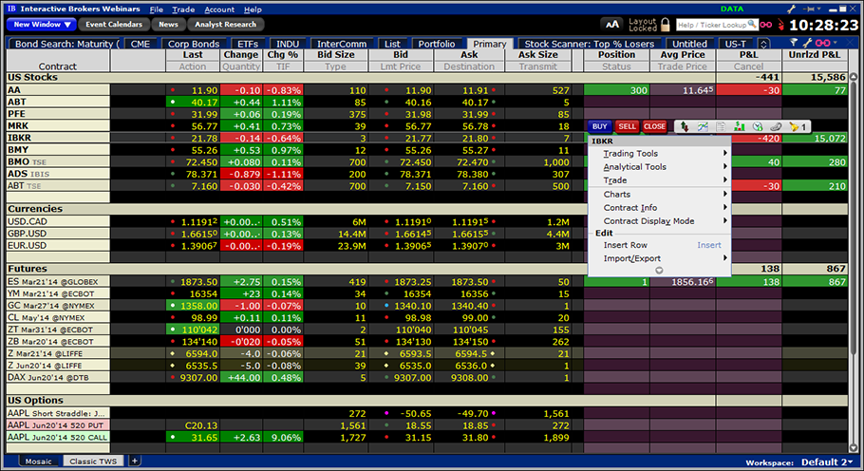Expand Contract Display Mode submenu
This screenshot has height=471, width=864.
coord(660,221)
